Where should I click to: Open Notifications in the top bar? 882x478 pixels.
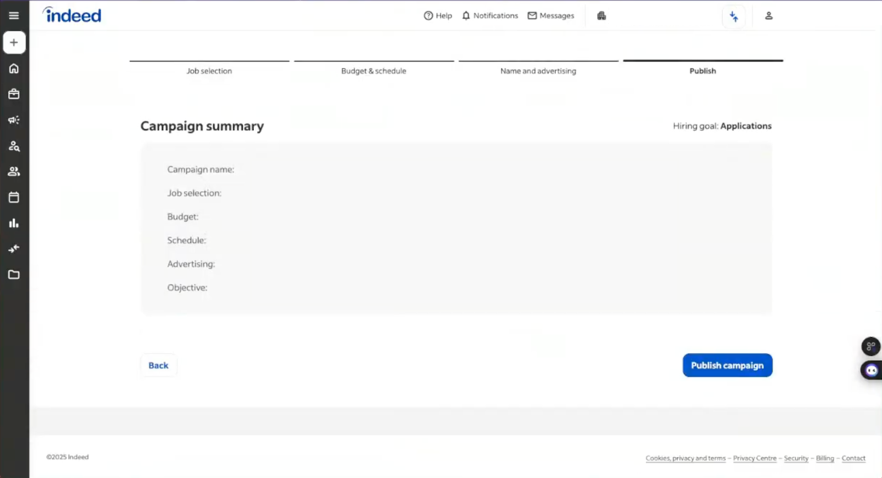tap(490, 16)
